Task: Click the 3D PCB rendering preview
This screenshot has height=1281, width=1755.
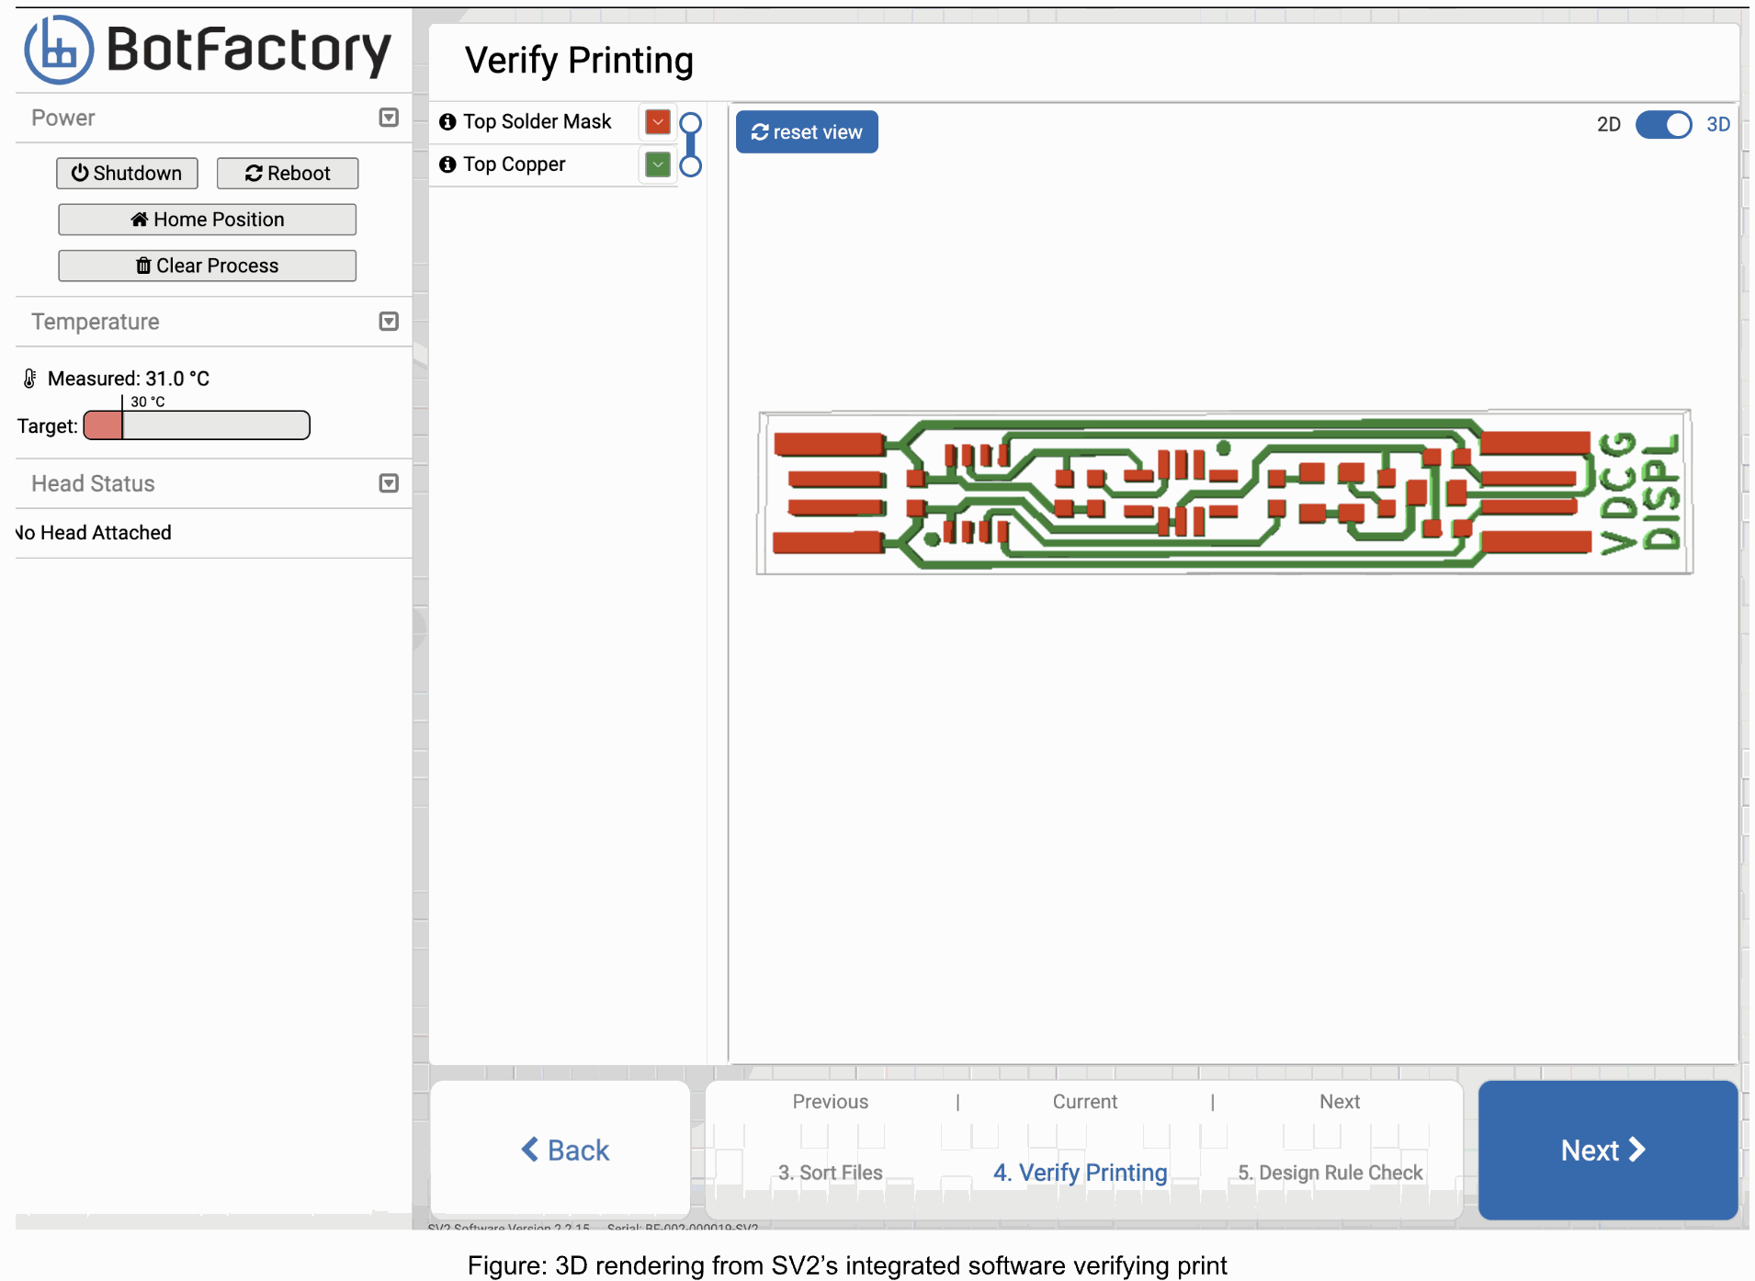Action: [x=1223, y=493]
